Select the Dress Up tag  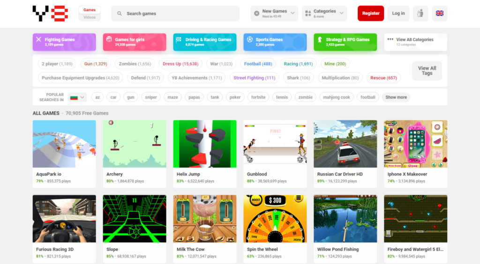coord(180,64)
